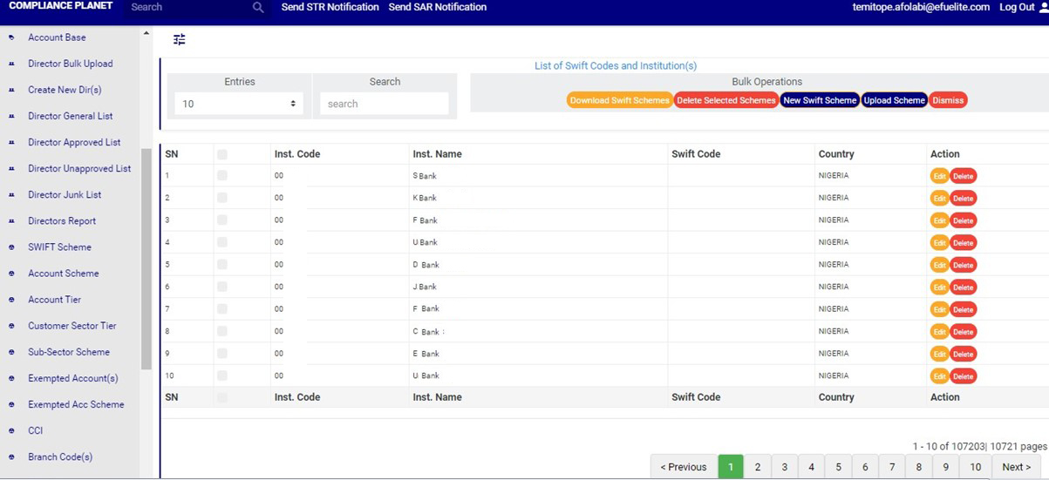Go to the Next page of results

[x=1016, y=467]
